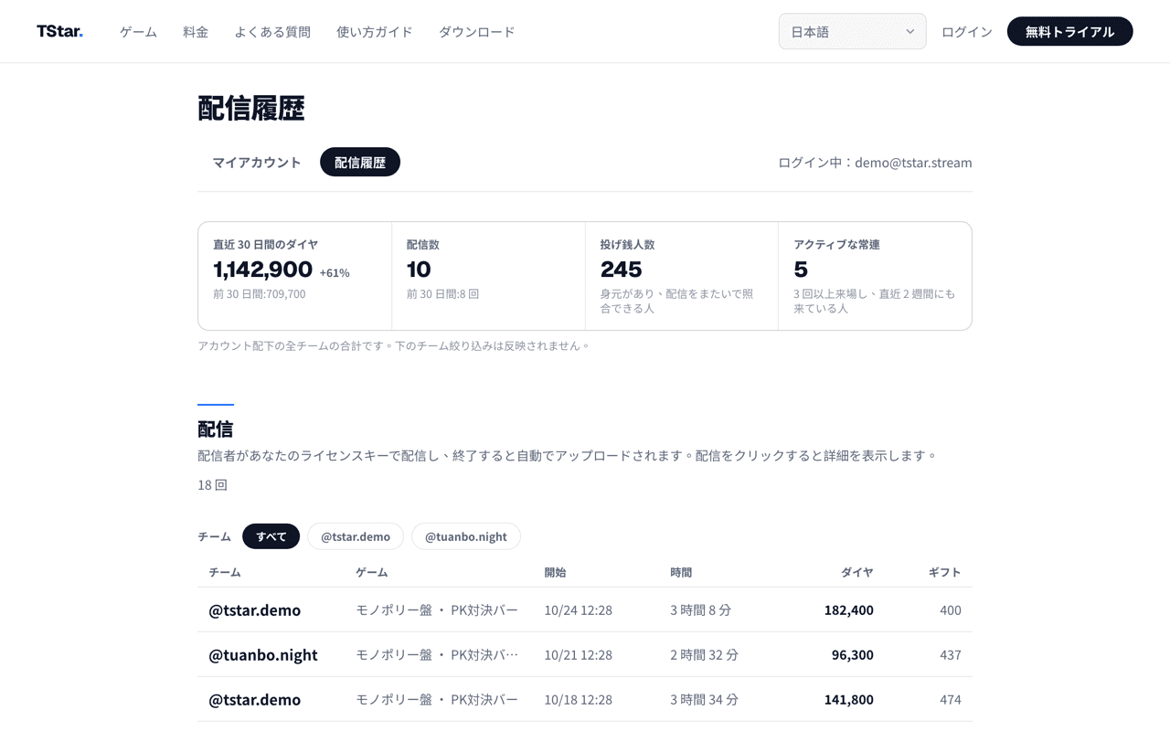This screenshot has height=731, width=1170.
Task: Select the 配信履歴 tab
Action: (x=360, y=162)
